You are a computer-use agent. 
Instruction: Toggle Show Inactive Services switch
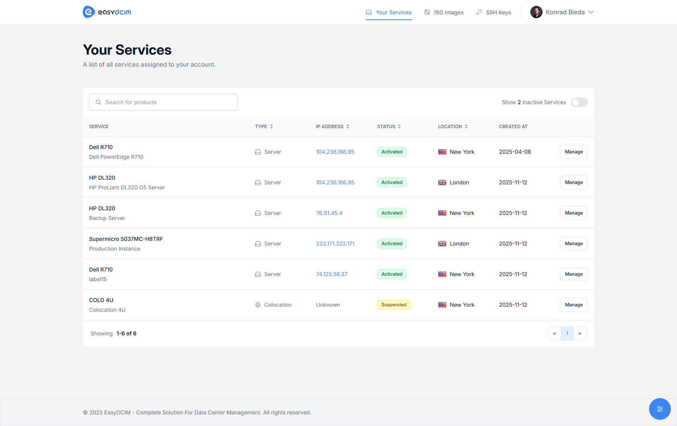click(x=579, y=102)
